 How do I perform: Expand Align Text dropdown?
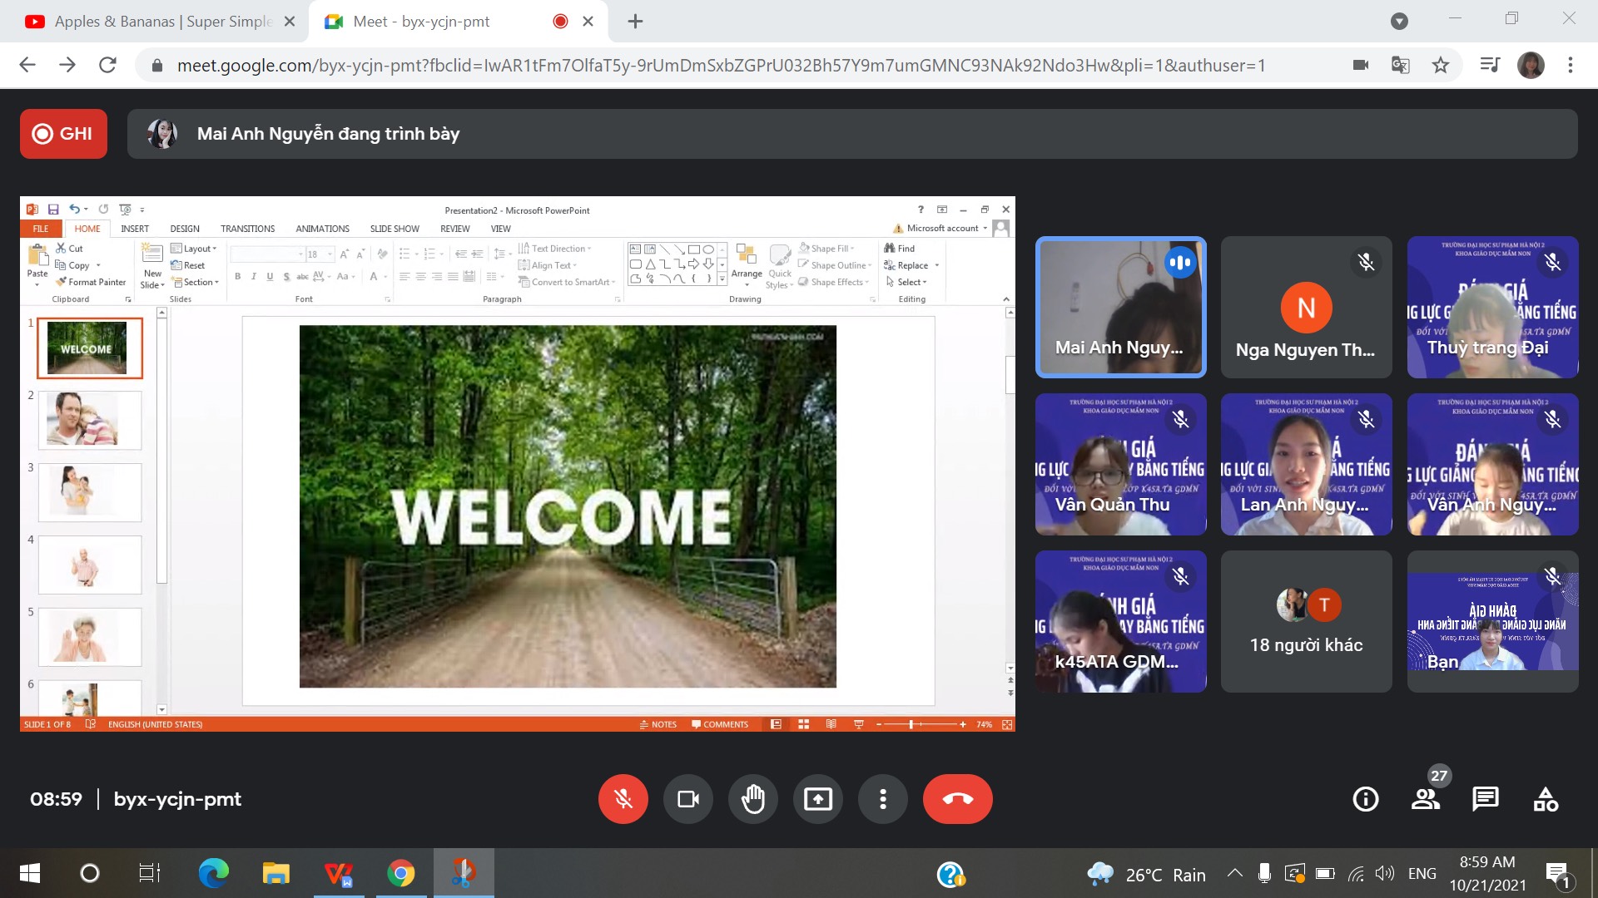click(x=548, y=265)
